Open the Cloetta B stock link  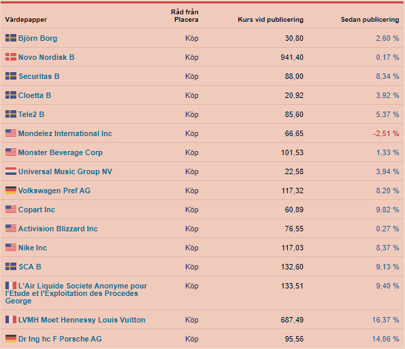coord(35,95)
